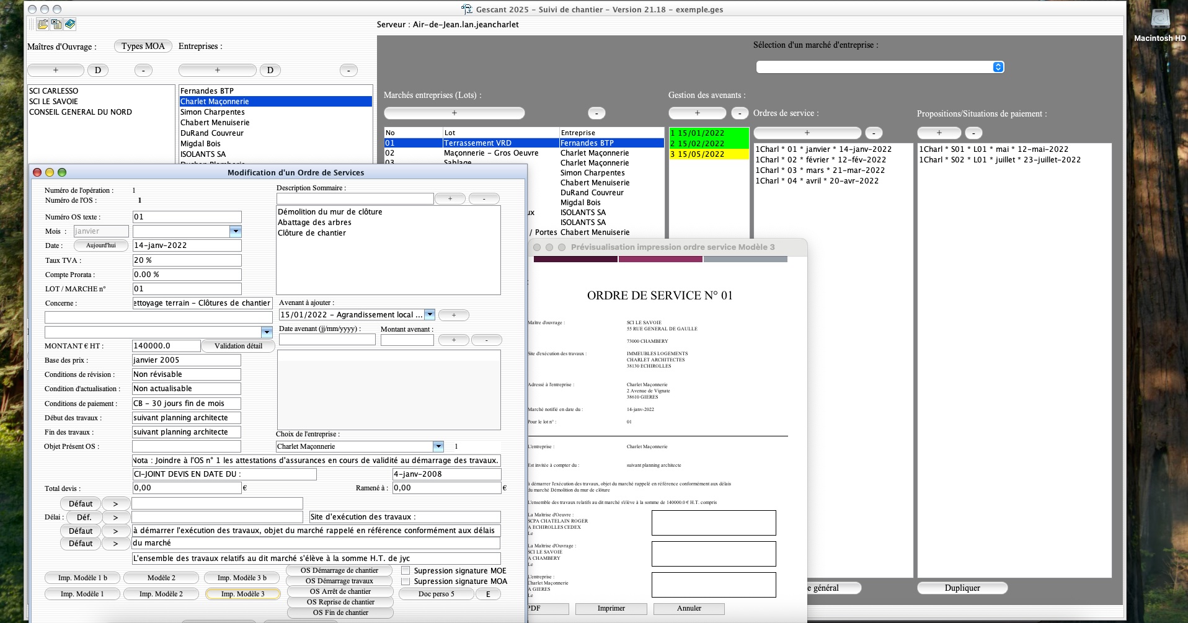Click the Défaut button above the Délai label
The width and height of the screenshot is (1188, 623).
point(81,504)
